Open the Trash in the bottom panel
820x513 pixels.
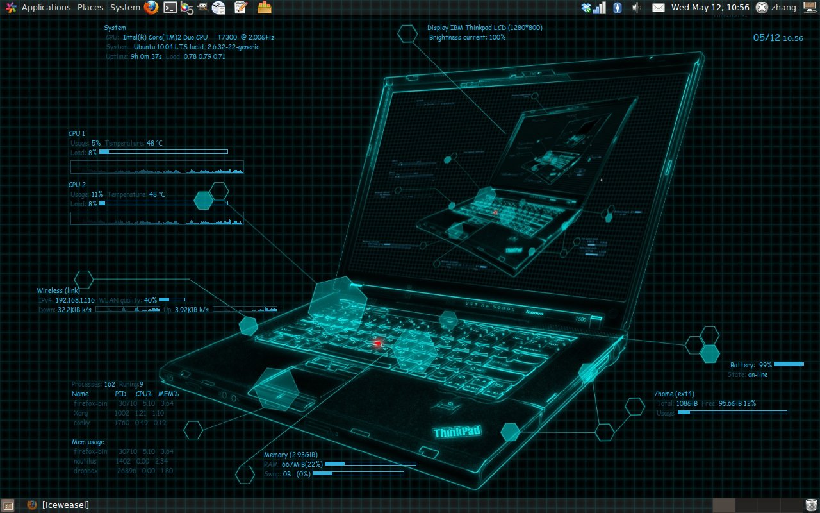[x=812, y=505]
